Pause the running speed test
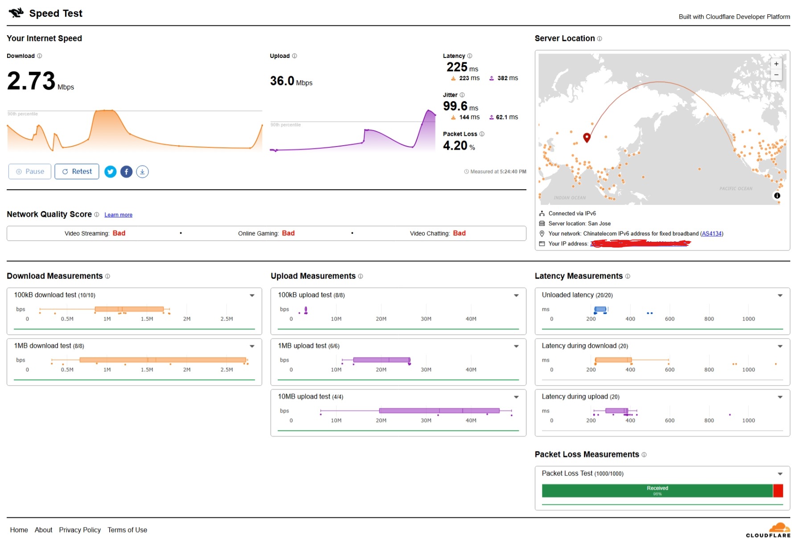The image size is (797, 545). point(30,171)
